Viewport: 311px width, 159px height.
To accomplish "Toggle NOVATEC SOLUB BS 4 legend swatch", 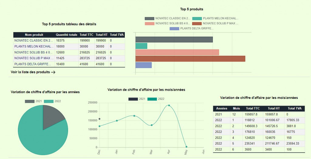I will tap(149, 24).
